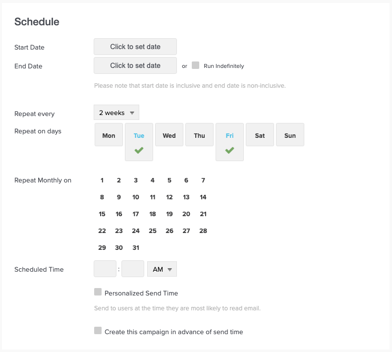392x352 pixels.
Task: Click the green checkmark under Fri
Action: [229, 150]
